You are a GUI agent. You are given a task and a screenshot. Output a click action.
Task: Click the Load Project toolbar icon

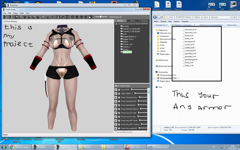click(11, 17)
